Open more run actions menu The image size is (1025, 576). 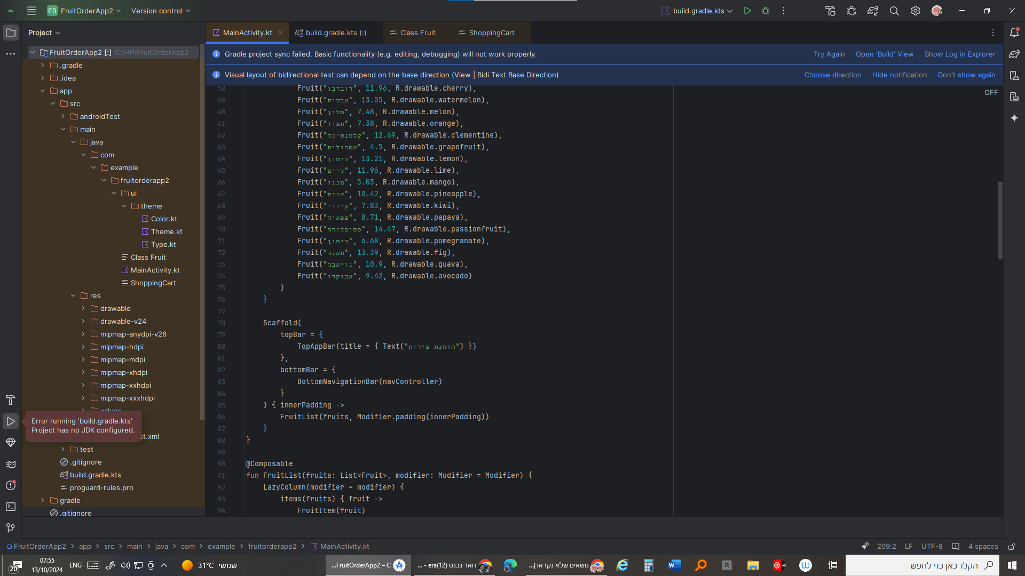click(784, 11)
